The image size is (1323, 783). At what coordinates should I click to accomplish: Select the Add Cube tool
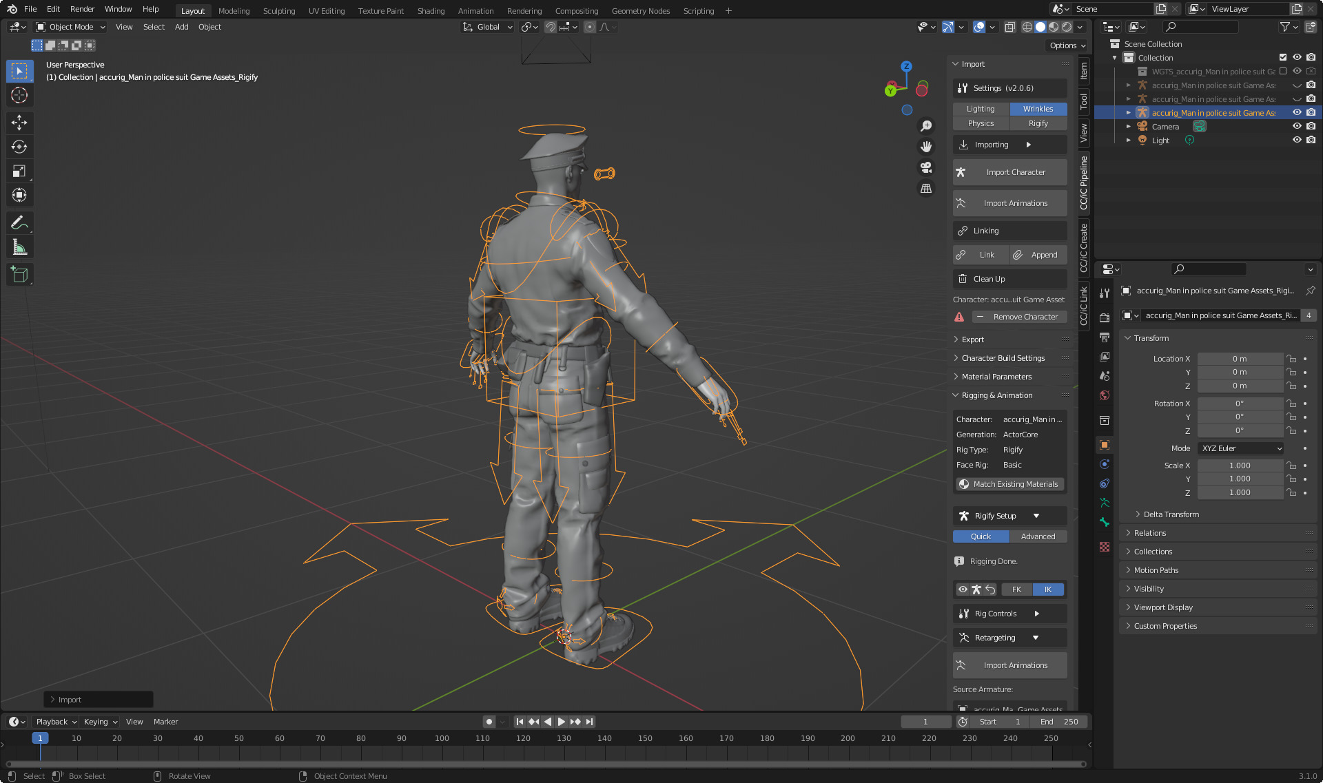click(19, 274)
